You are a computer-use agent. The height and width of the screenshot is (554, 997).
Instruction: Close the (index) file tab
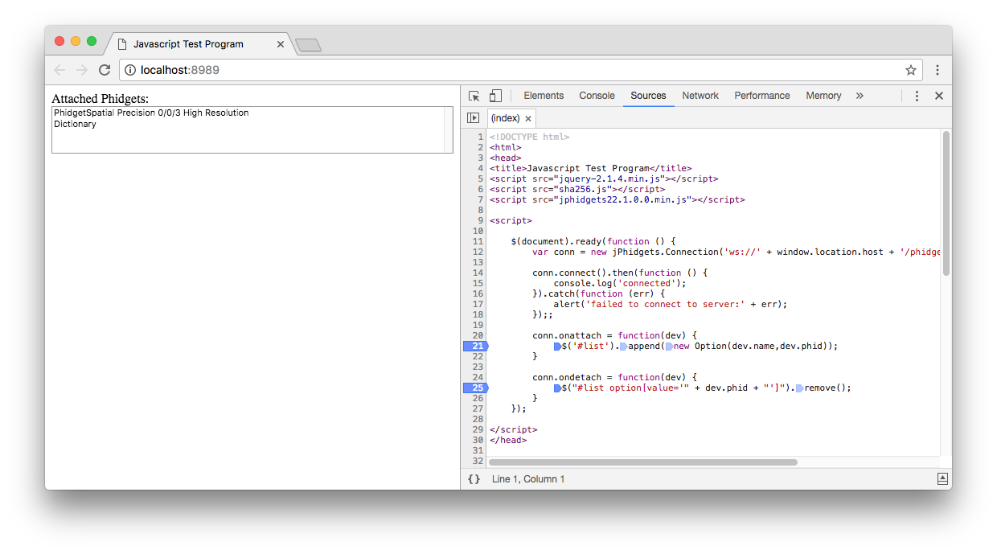(528, 118)
